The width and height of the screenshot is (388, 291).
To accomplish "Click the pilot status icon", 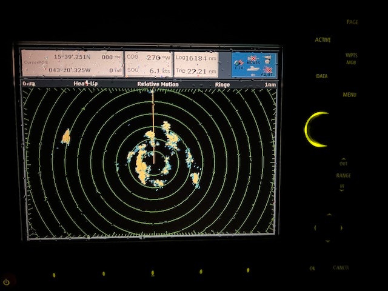I will click(x=267, y=70).
